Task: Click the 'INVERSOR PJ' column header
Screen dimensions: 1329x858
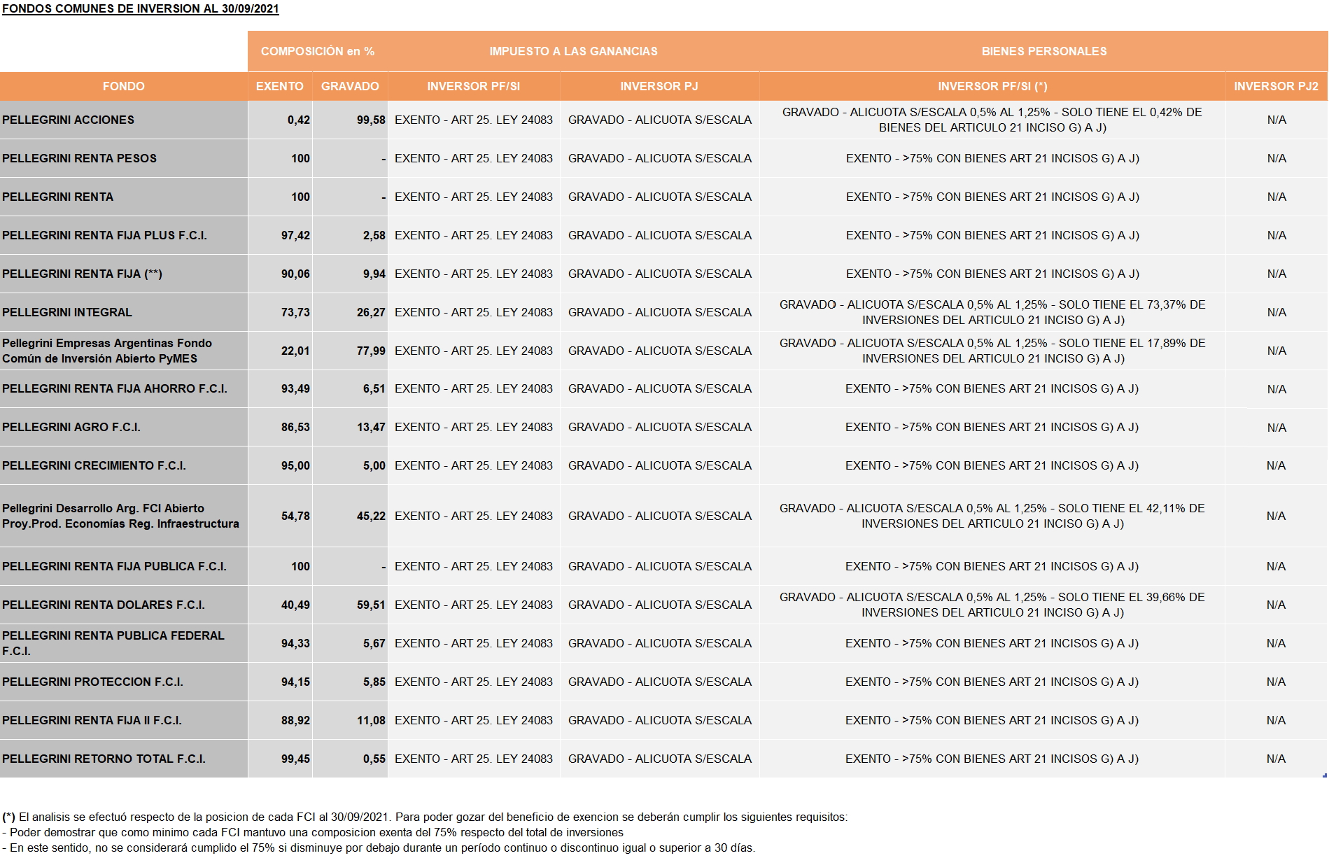Action: coord(659,86)
